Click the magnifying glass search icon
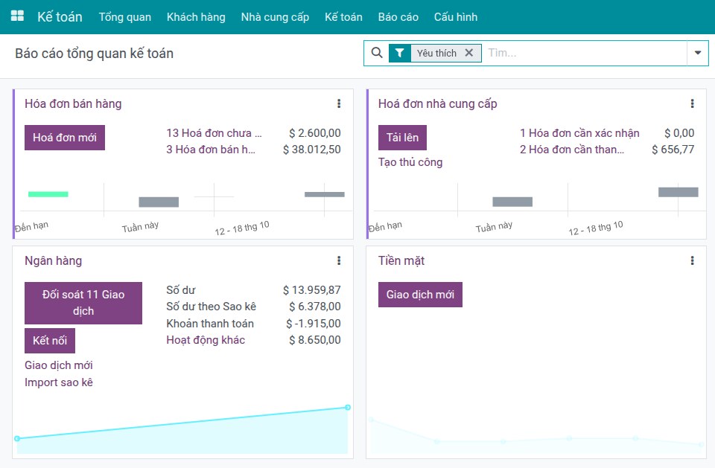Image resolution: width=715 pixels, height=468 pixels. (x=377, y=53)
